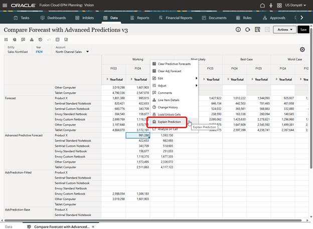Click the Save button
The width and height of the screenshot is (313, 229).
302,30
